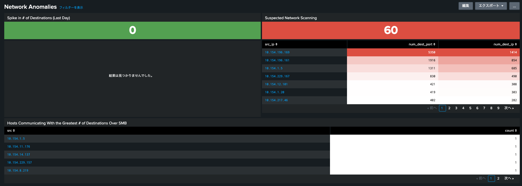This screenshot has width=522, height=186.
Task: Go to scanning table page 6
Action: [x=477, y=108]
